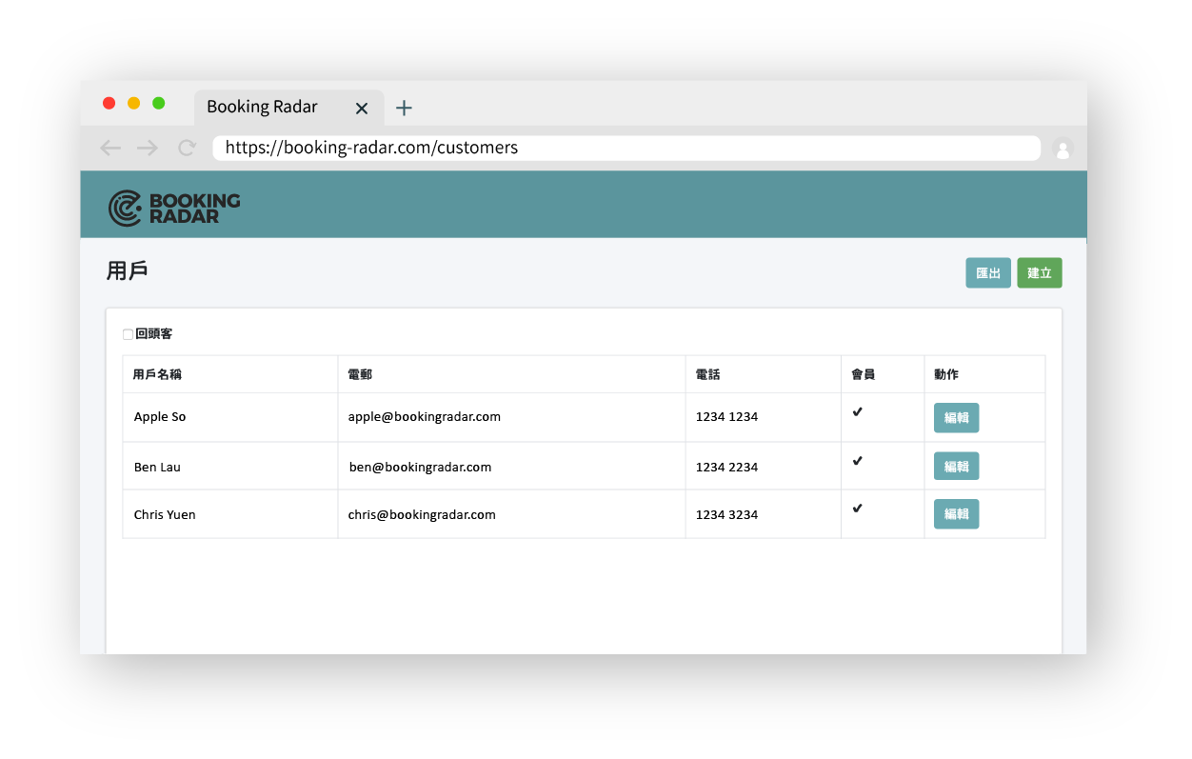Click the Booking Radar logo
This screenshot has width=1192, height=759.
point(174,208)
